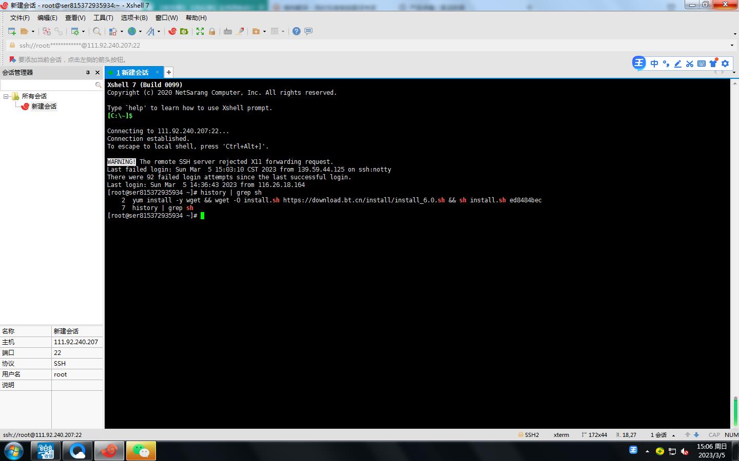Open the 帮助(H) menu
The height and width of the screenshot is (461, 739).
pos(196,17)
